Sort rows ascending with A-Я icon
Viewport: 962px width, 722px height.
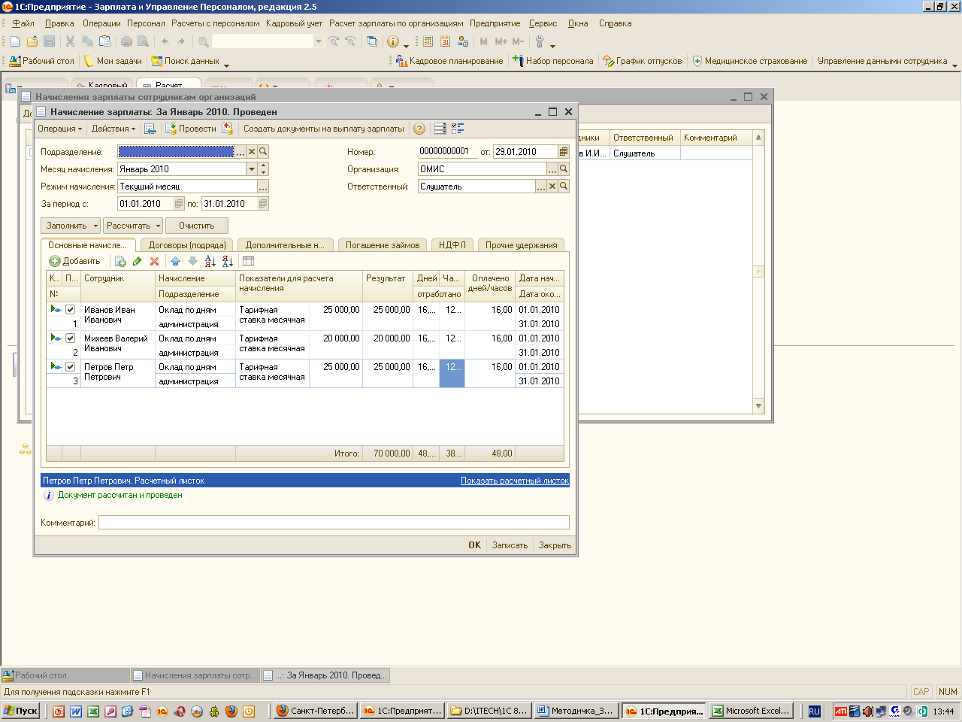(x=210, y=261)
